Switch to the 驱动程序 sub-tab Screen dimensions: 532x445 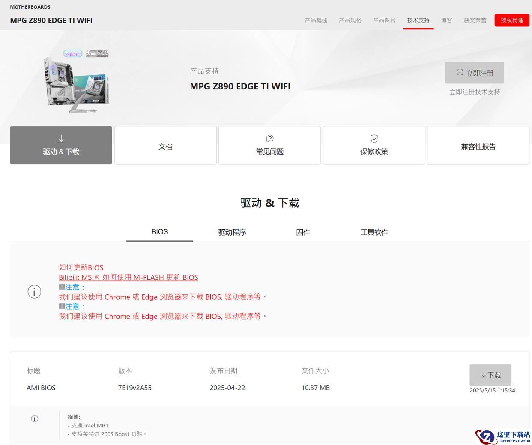(232, 232)
